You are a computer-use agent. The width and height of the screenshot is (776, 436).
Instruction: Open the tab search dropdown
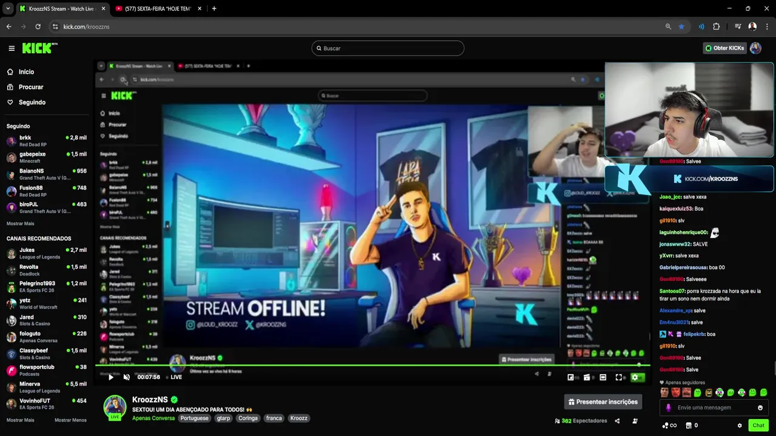tap(7, 8)
